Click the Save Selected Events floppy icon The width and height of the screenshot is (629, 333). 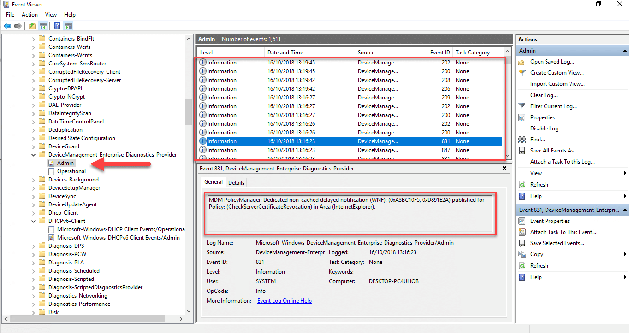[522, 243]
